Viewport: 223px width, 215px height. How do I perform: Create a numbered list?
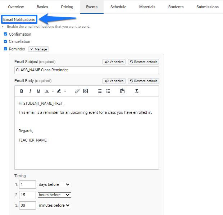(108, 91)
